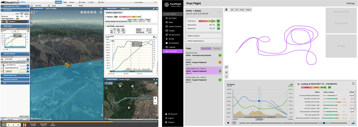Open the CloudAhoy hamburger menu

(155, 2)
